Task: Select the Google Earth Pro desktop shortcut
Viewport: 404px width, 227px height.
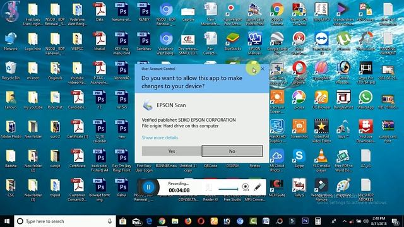Action: tap(277, 44)
